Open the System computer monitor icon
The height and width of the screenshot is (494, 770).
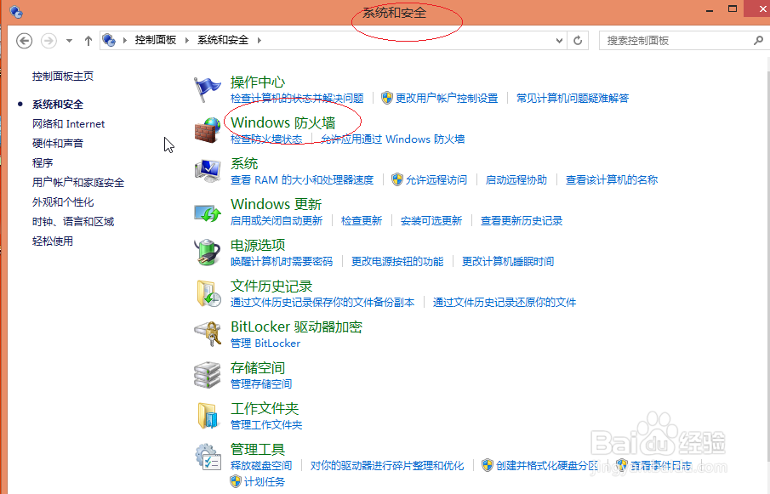208,171
